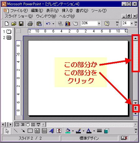Open a file with the folder icon
The width and height of the screenshot is (140, 143).
point(14,24)
